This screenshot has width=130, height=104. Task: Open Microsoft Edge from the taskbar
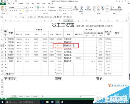pyautogui.click(x=42, y=102)
